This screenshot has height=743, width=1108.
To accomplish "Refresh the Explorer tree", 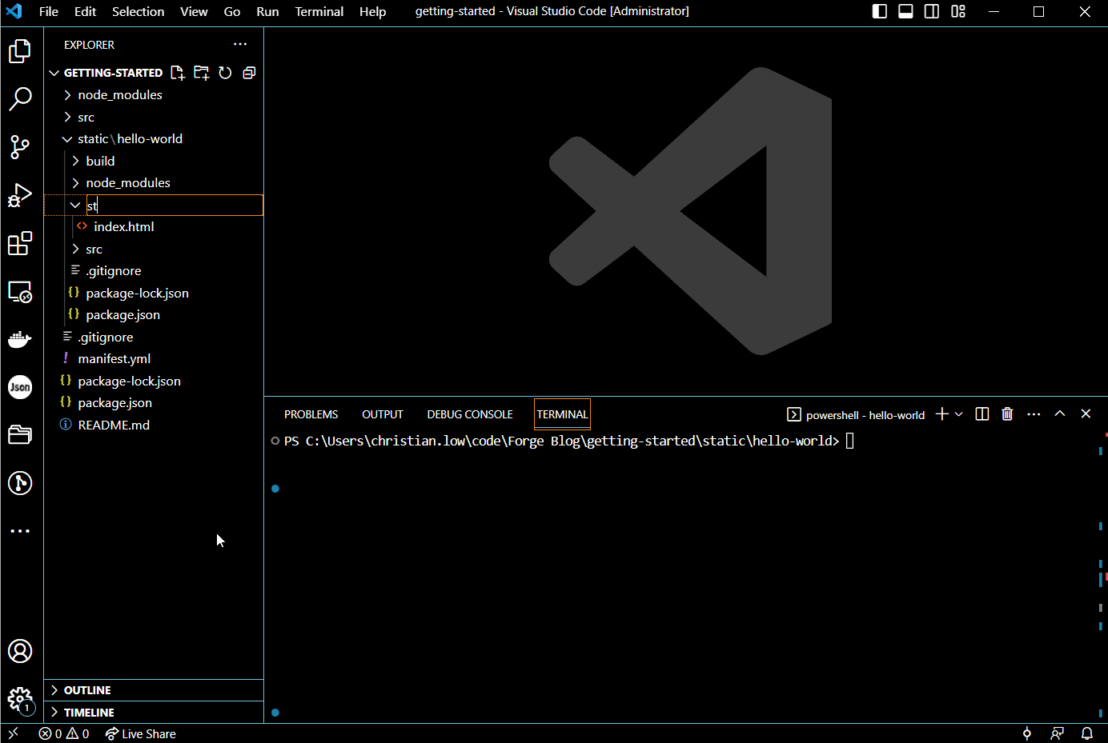I will pyautogui.click(x=225, y=73).
